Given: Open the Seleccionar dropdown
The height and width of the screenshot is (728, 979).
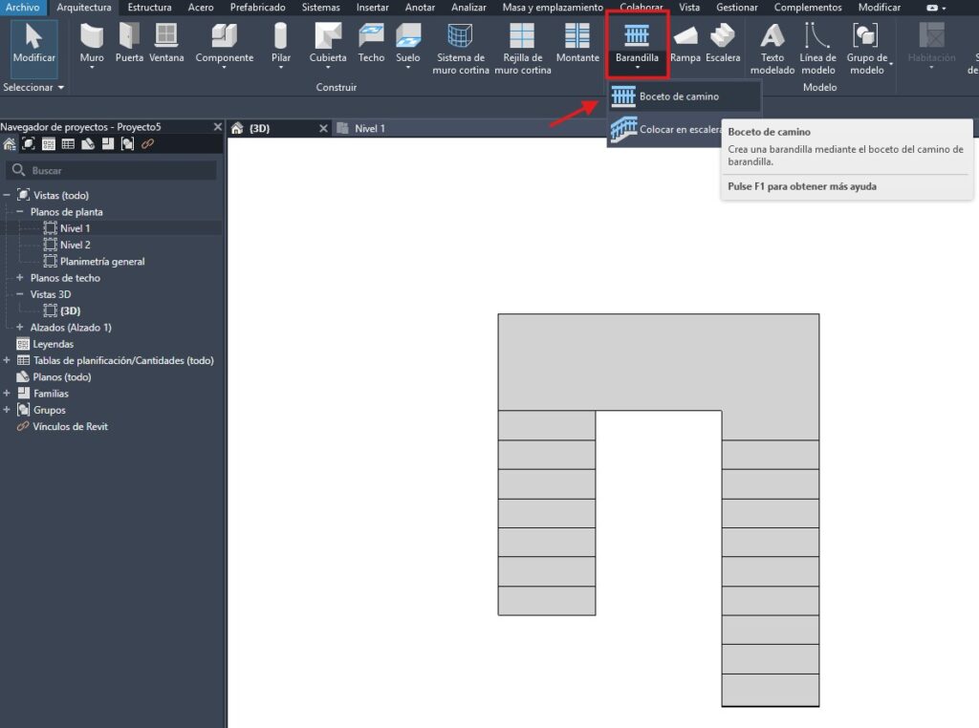Looking at the screenshot, I should [34, 87].
